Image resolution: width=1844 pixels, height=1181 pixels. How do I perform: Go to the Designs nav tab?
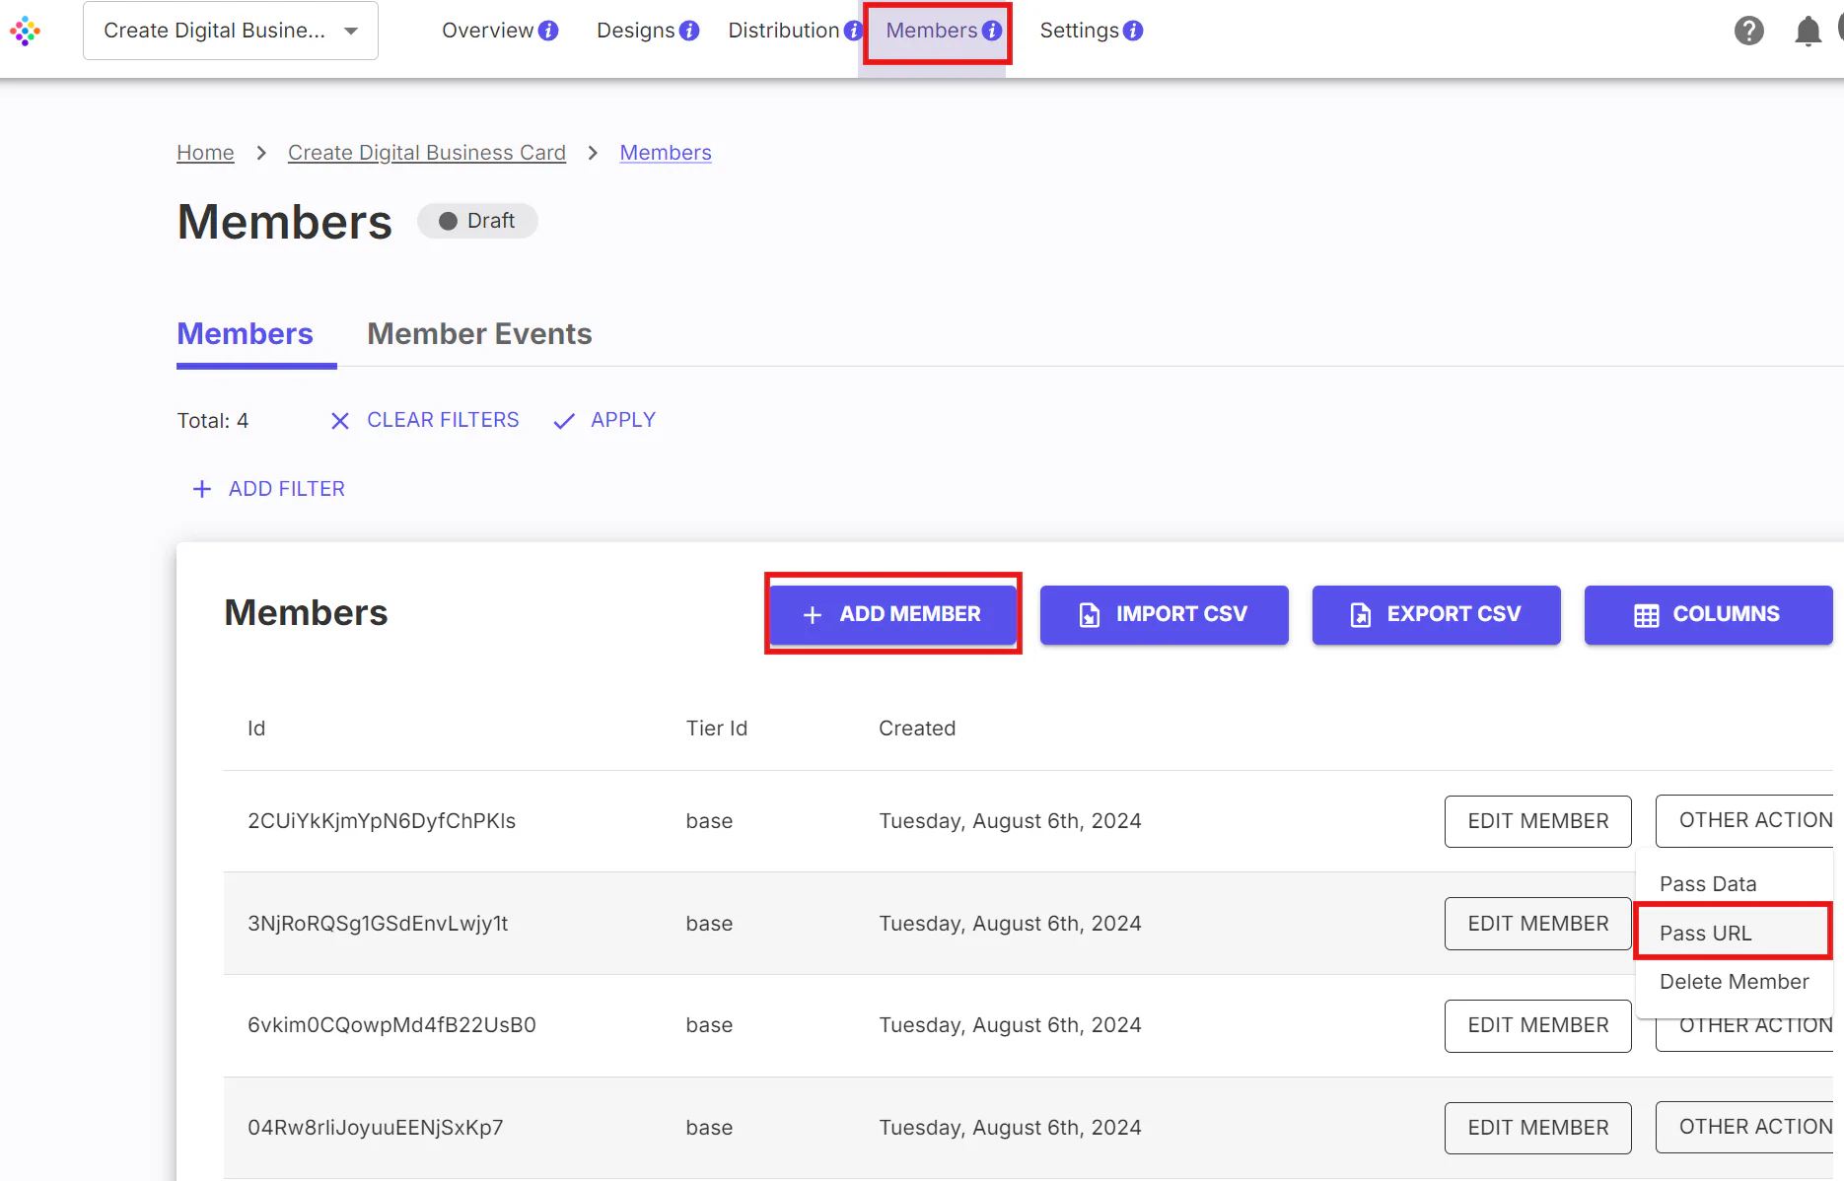click(x=635, y=31)
